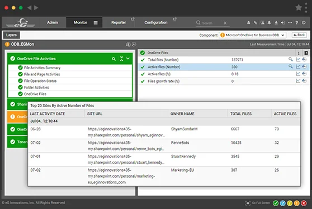
Task: Click the user profile icon in toolbar
Action: [x=248, y=23]
